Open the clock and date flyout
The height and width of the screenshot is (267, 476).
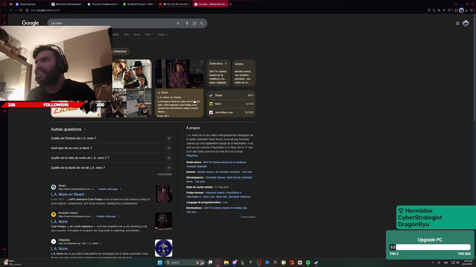[x=467, y=263]
